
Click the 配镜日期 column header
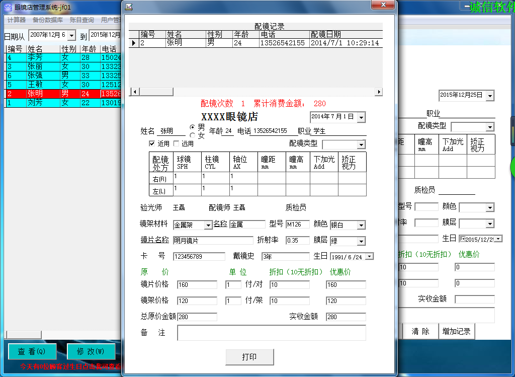point(346,34)
